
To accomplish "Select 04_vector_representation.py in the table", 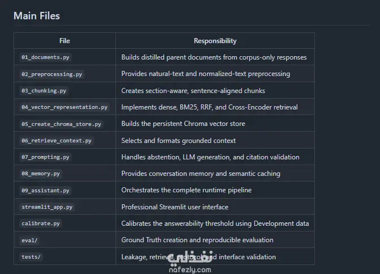I will point(65,107).
